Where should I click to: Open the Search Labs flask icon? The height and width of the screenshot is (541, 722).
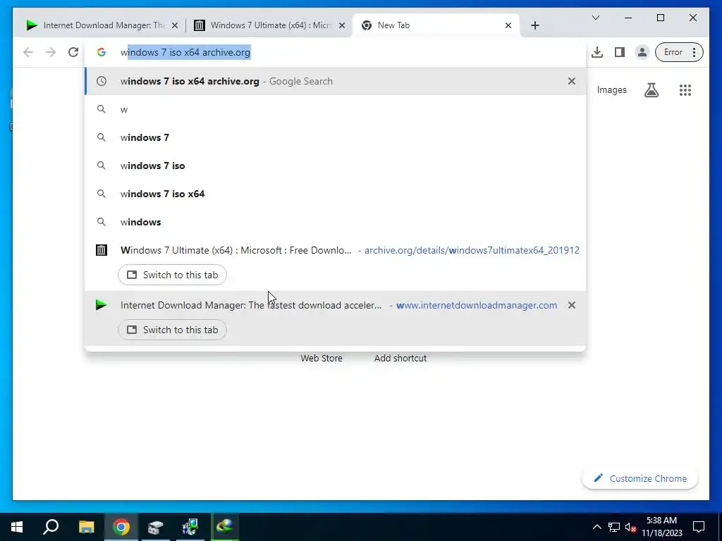(651, 90)
